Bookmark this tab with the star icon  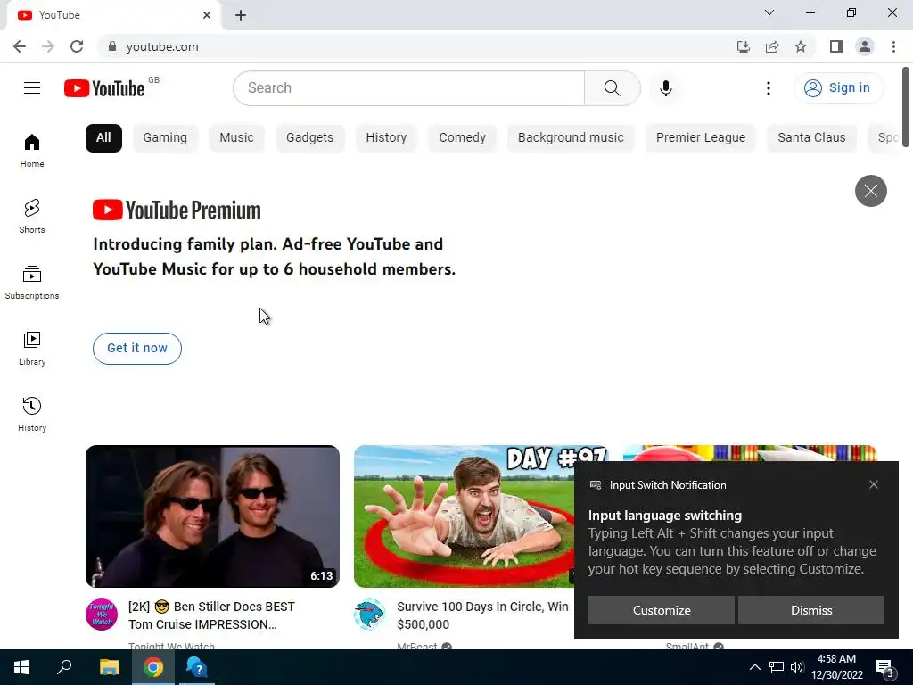pos(801,46)
